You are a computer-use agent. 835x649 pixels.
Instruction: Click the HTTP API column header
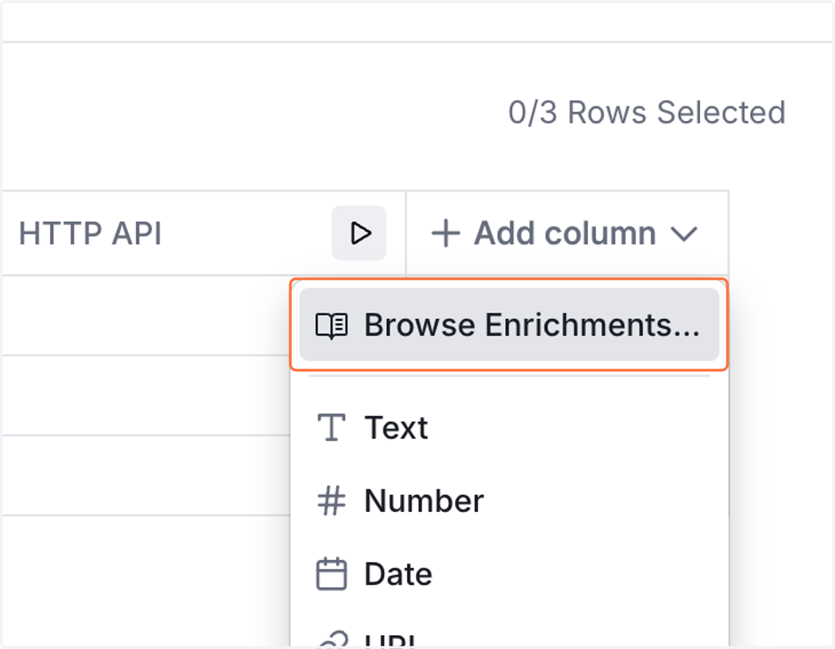tap(90, 234)
